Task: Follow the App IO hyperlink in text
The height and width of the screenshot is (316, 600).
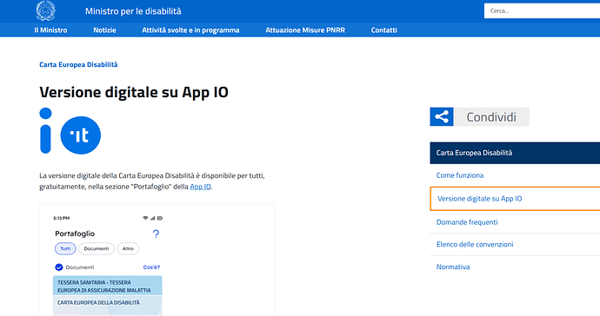Action: coord(201,187)
